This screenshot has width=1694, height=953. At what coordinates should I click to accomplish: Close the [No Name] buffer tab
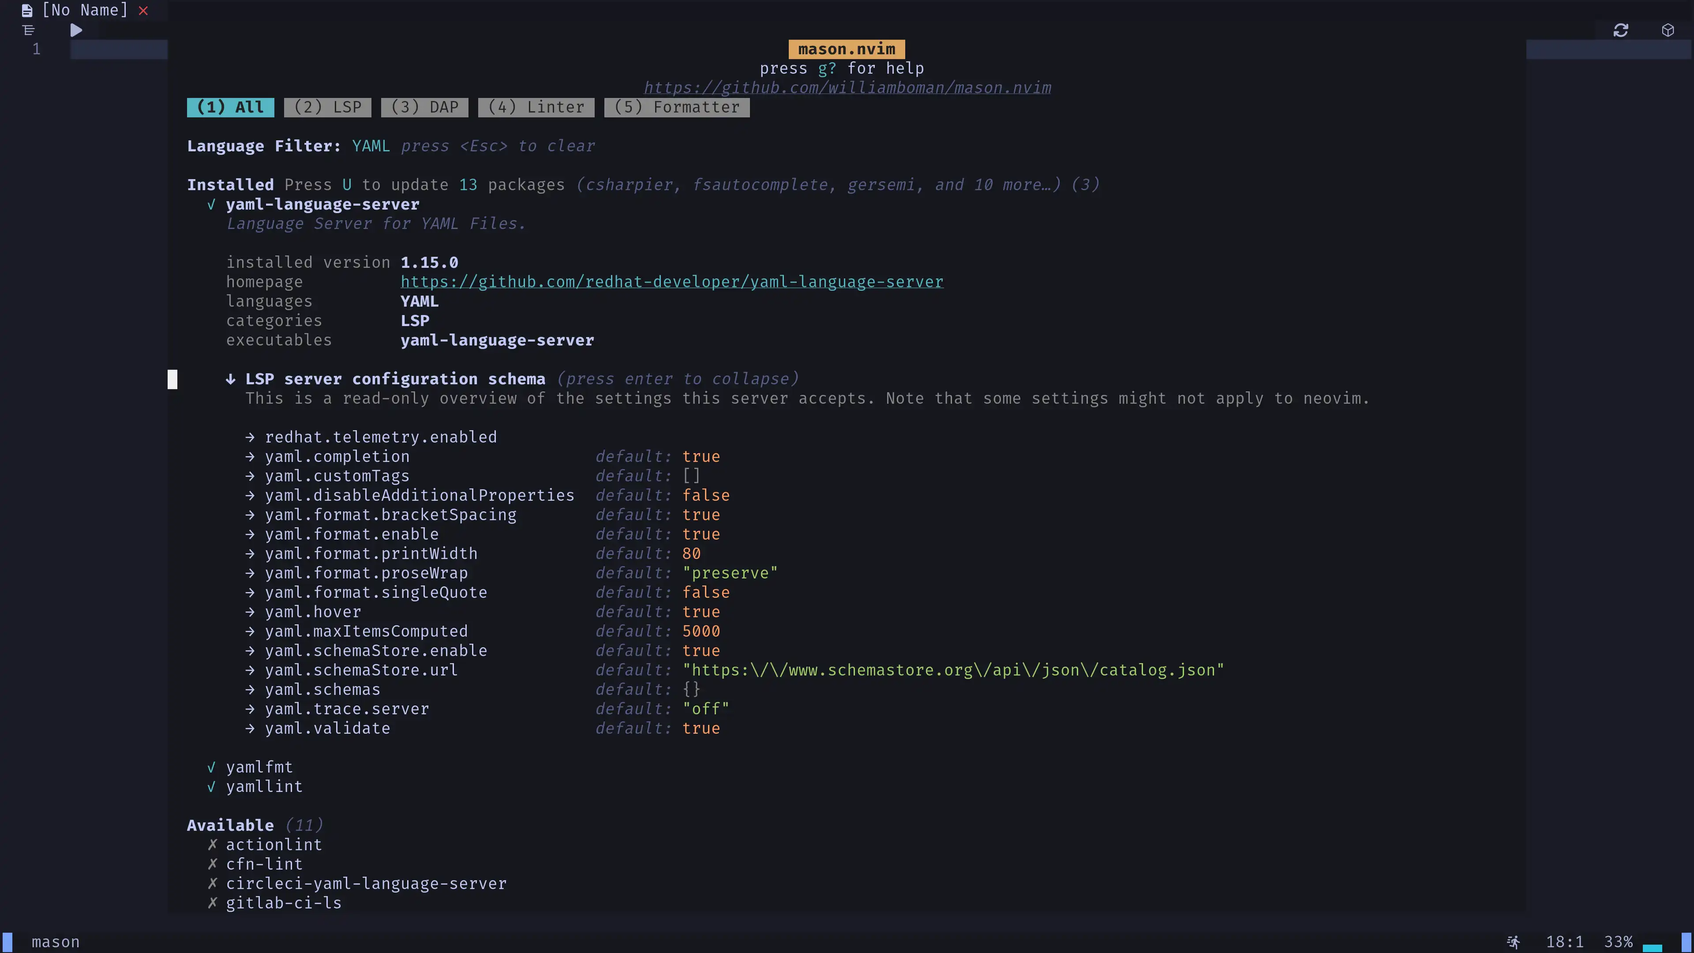click(x=143, y=11)
